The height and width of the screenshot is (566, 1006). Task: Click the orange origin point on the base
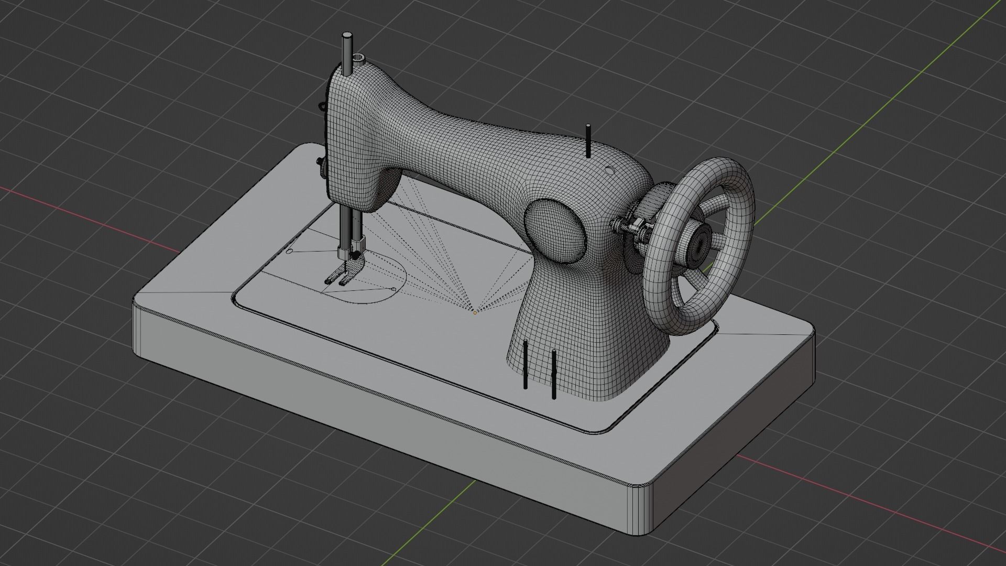(x=475, y=313)
